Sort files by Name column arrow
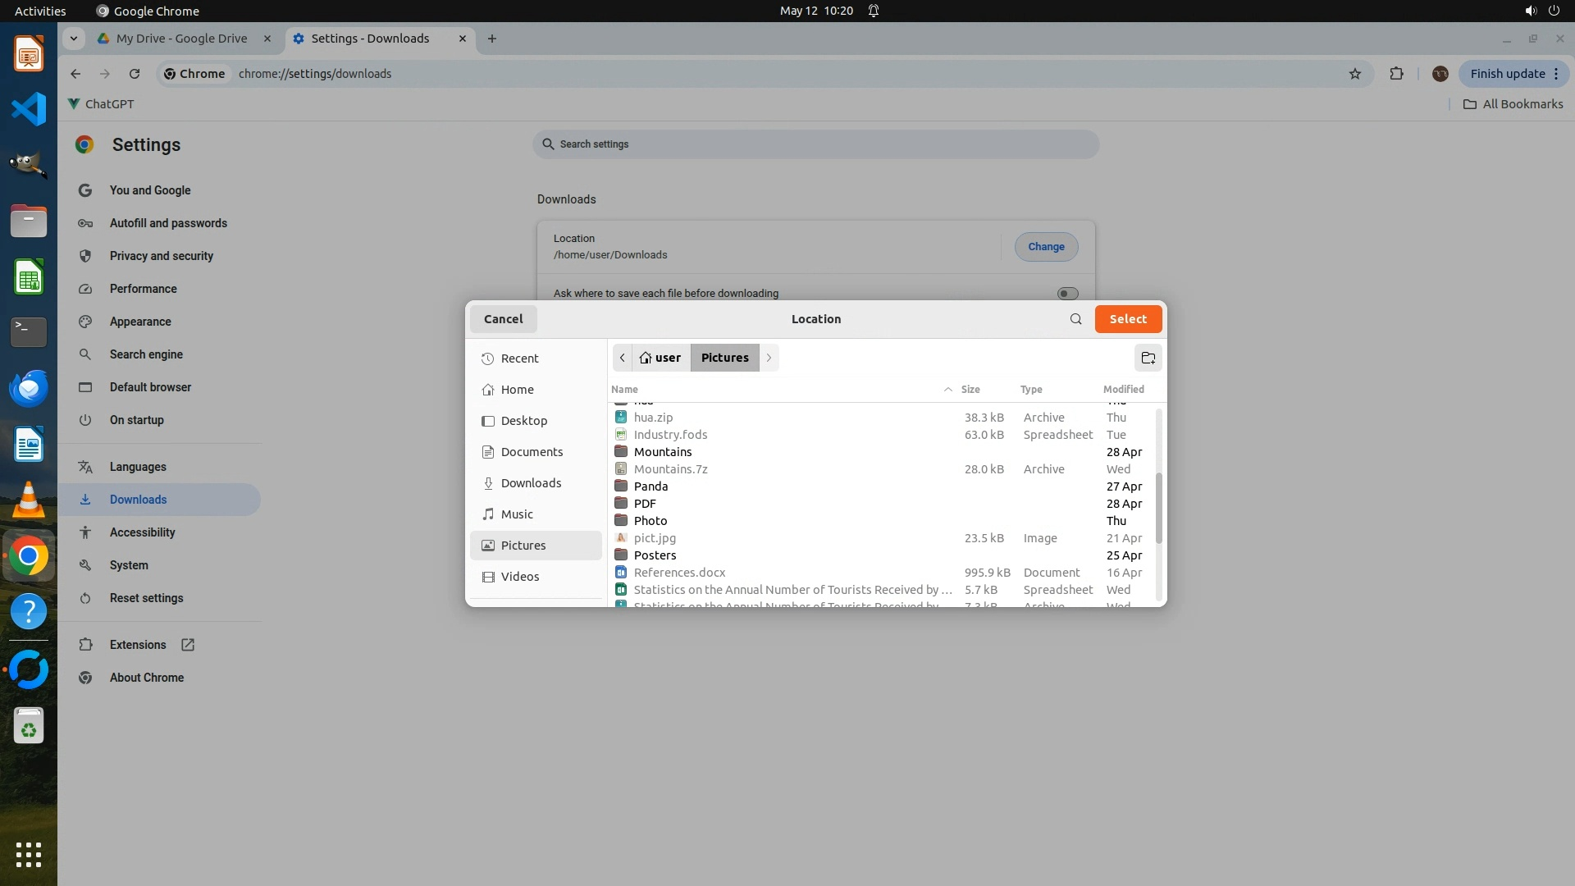 [947, 390]
